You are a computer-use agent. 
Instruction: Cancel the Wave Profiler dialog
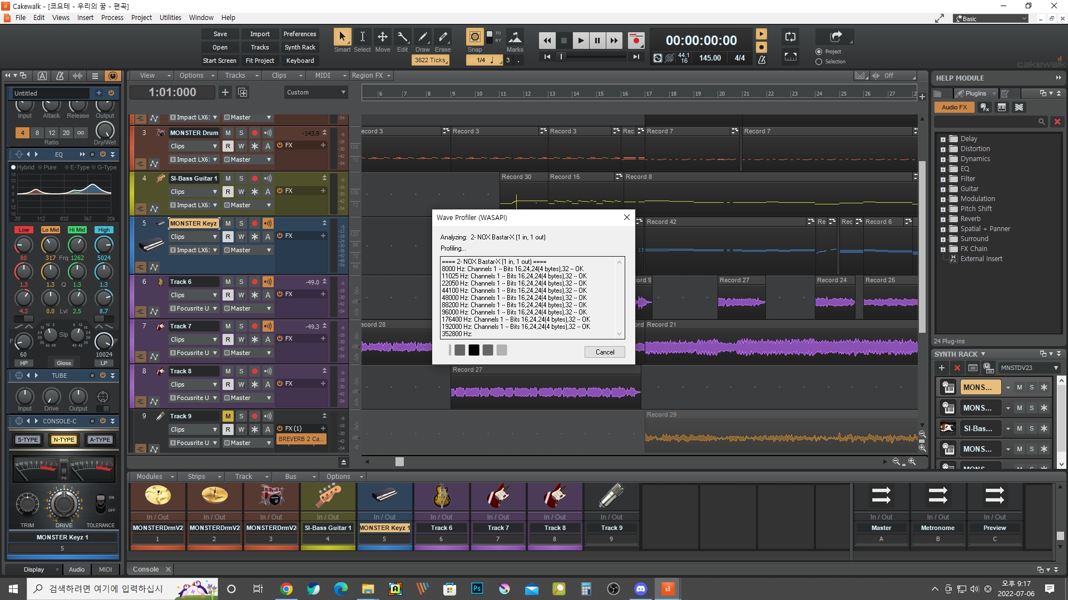[605, 352]
